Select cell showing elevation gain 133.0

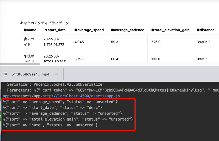[170, 56]
